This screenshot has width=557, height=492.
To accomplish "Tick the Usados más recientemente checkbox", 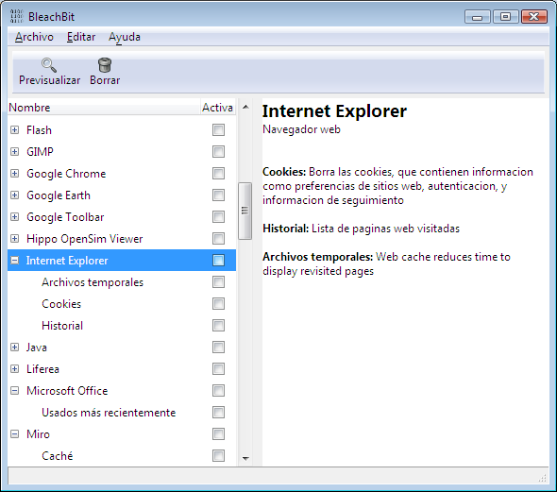I will 218,413.
